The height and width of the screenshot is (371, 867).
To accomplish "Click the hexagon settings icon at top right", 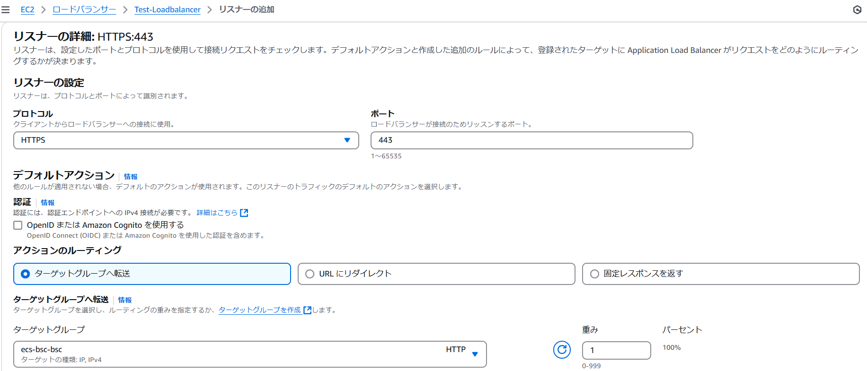I will pyautogui.click(x=857, y=9).
